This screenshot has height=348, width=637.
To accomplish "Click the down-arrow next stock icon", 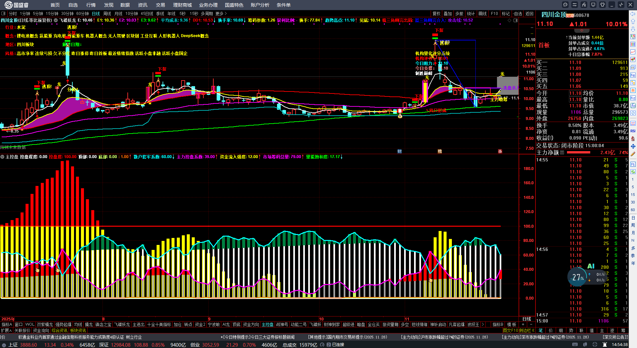I will (x=633, y=29).
